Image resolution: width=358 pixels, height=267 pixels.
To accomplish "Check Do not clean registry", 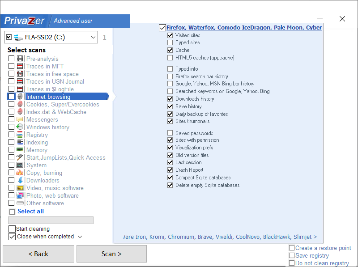I will [x=292, y=263].
